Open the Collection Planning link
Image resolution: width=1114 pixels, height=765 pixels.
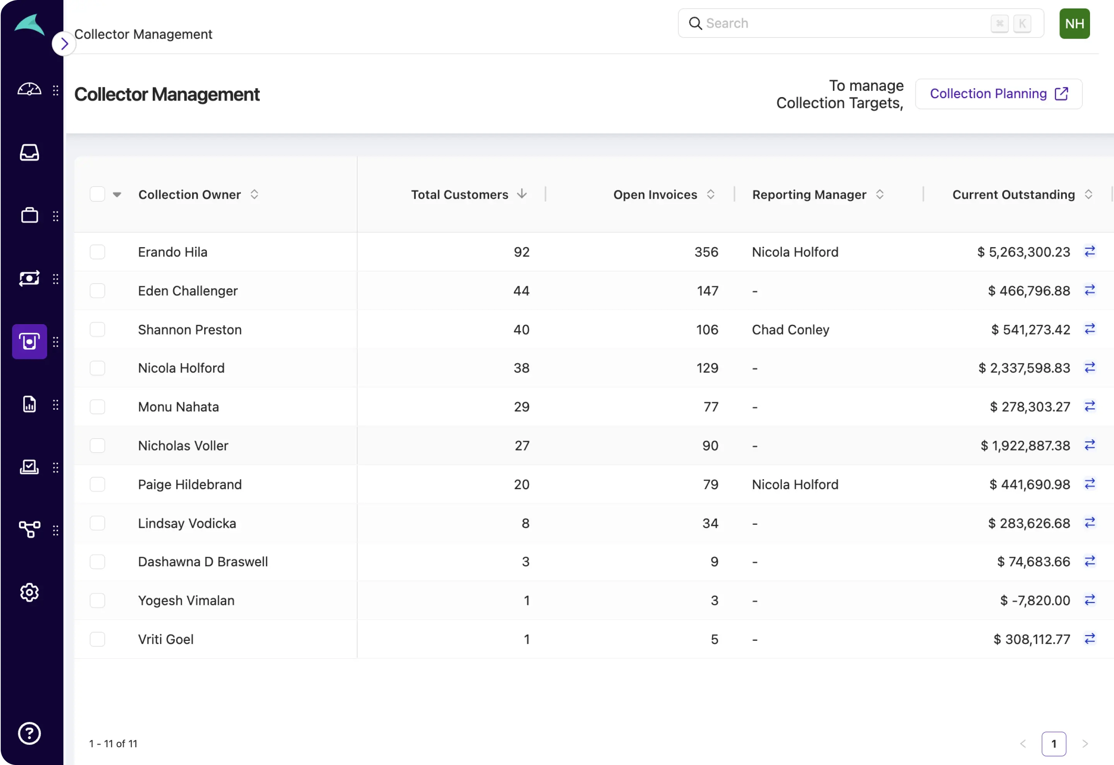998,94
